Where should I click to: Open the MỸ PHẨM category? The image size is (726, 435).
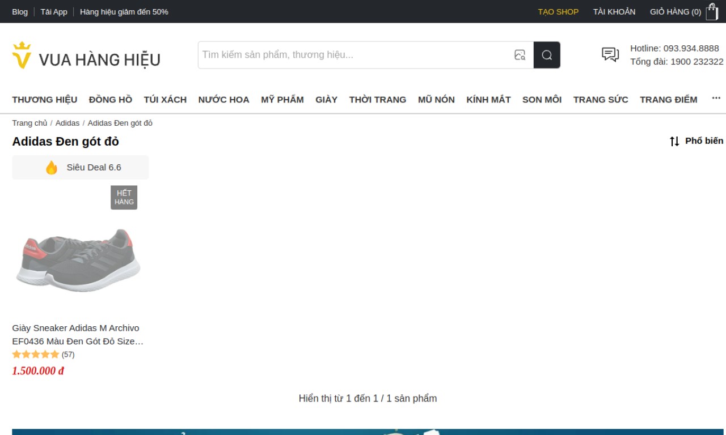[282, 100]
